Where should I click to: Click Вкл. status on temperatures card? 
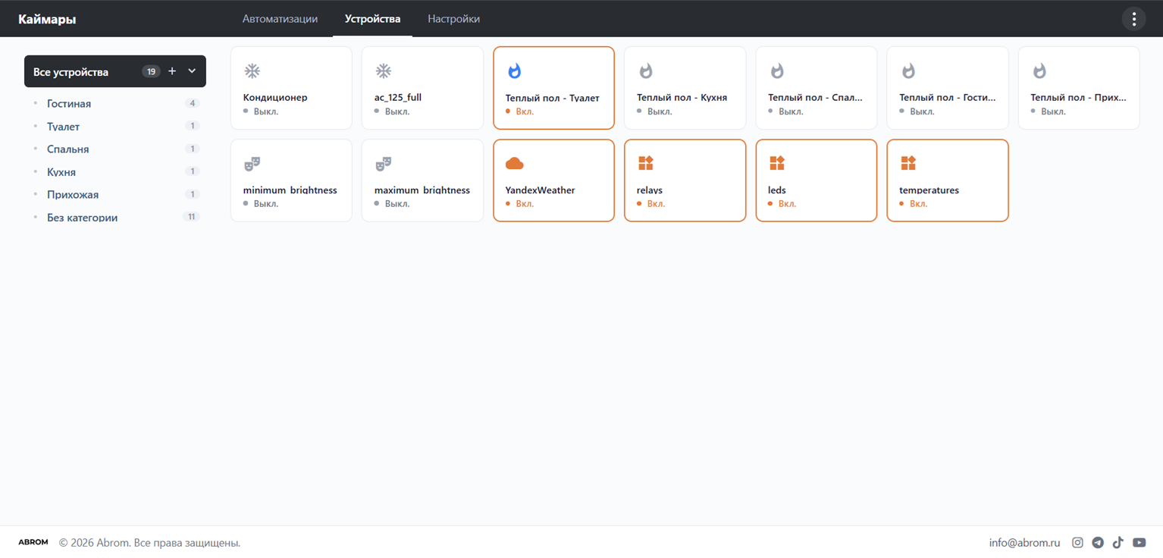[918, 204]
